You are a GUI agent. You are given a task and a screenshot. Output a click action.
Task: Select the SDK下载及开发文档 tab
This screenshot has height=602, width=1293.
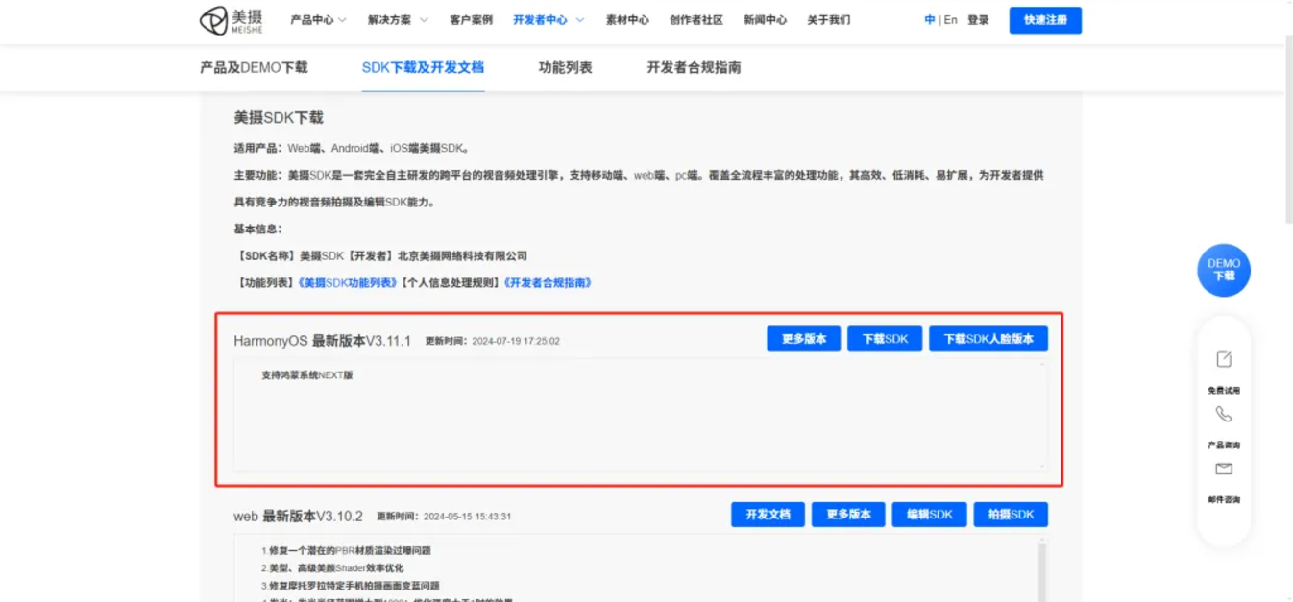click(x=423, y=67)
